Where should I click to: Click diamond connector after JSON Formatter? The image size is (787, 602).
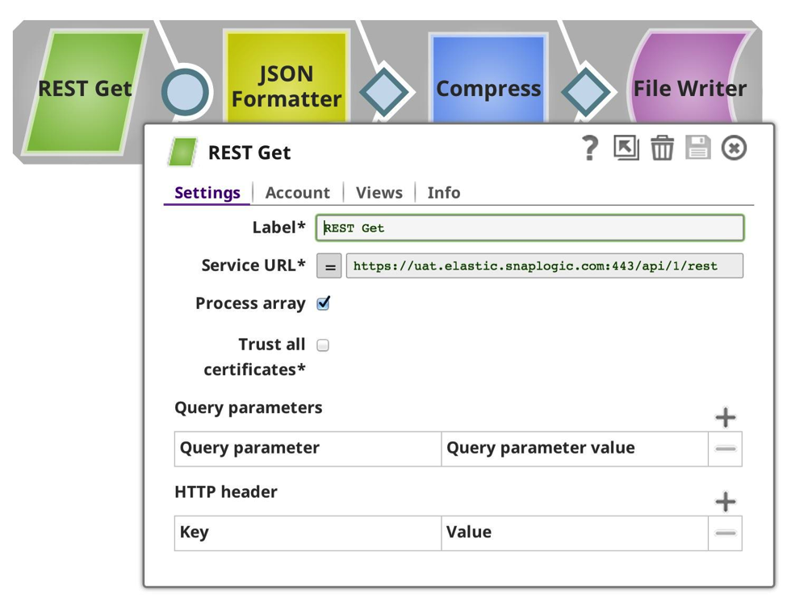384,92
